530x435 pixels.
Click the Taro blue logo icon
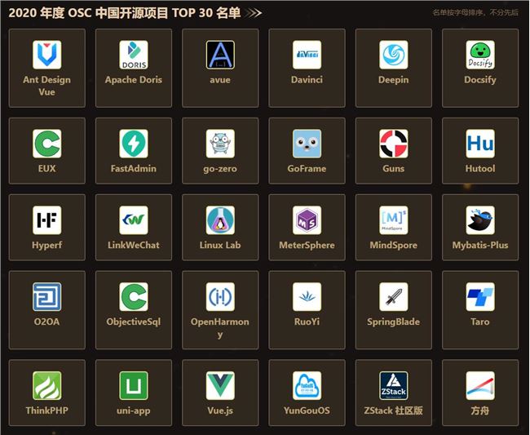[480, 296]
